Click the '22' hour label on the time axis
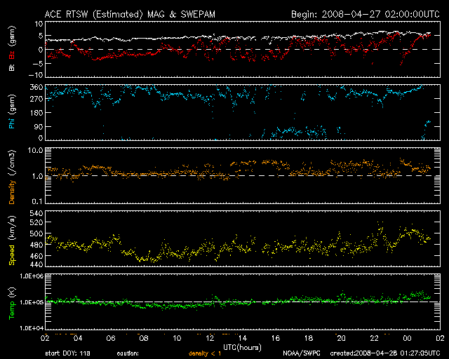Screen dimensions: 449x359 [x=374, y=338]
